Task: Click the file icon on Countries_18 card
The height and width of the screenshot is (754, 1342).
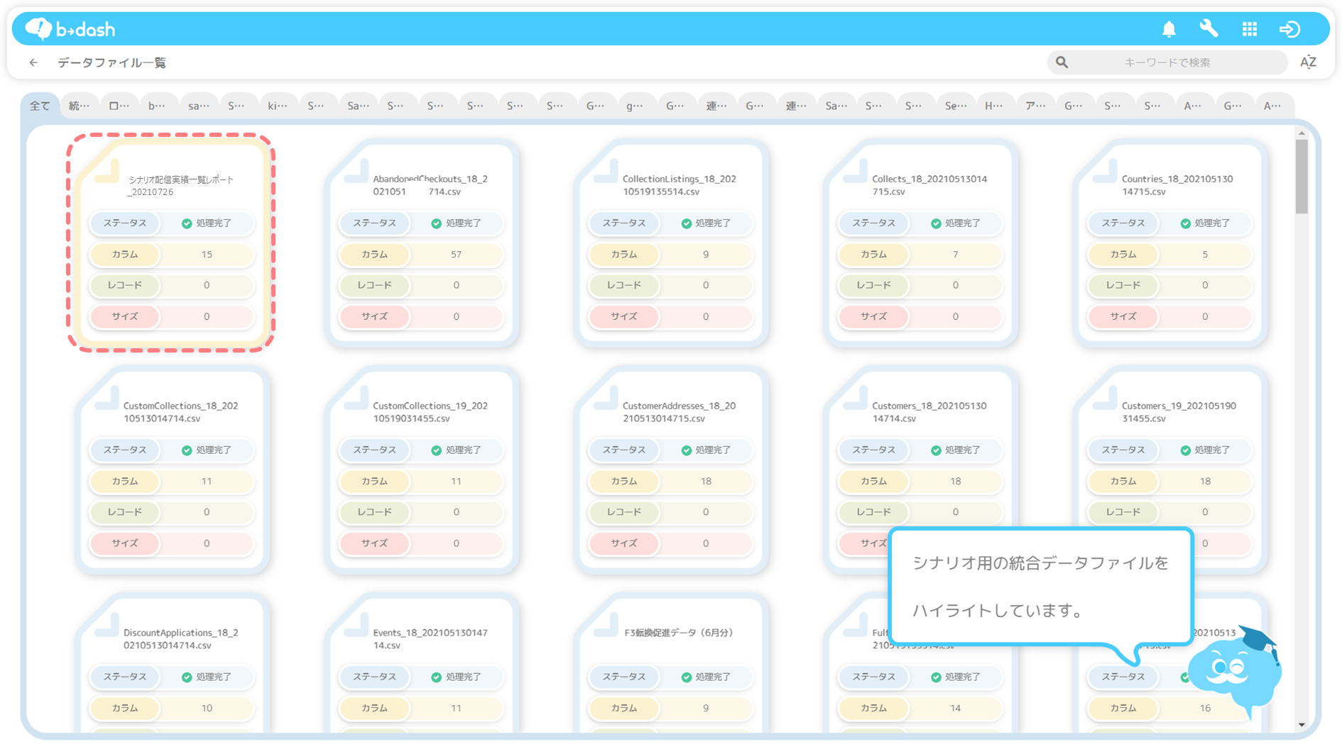Action: click(1105, 170)
